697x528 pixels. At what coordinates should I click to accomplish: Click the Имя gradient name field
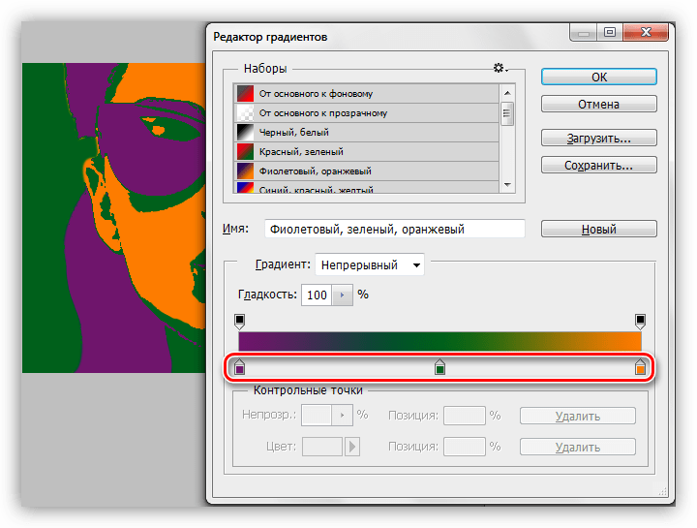click(395, 229)
